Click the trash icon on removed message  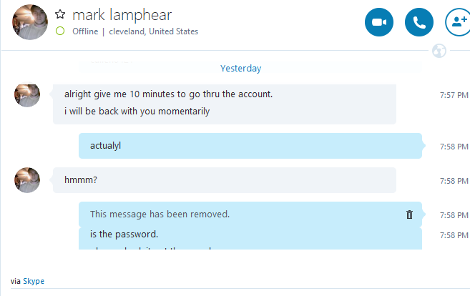pos(409,214)
